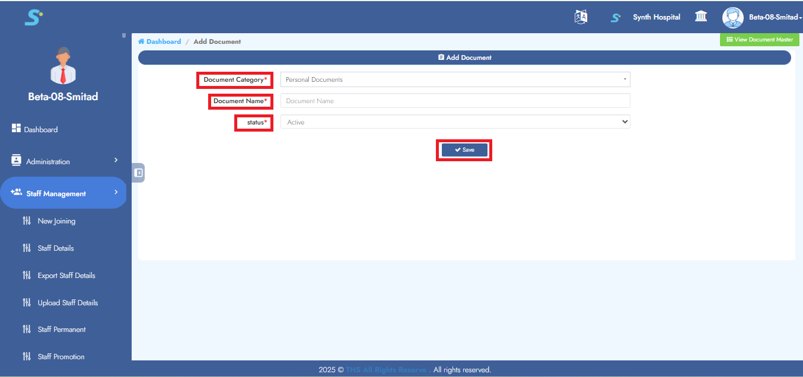Collapse the Staff Management menu chevron
This screenshot has height=377, width=803.
click(x=116, y=192)
